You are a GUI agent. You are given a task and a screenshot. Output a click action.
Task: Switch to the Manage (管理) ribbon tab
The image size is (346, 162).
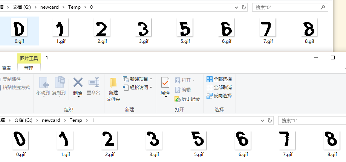pos(29,68)
